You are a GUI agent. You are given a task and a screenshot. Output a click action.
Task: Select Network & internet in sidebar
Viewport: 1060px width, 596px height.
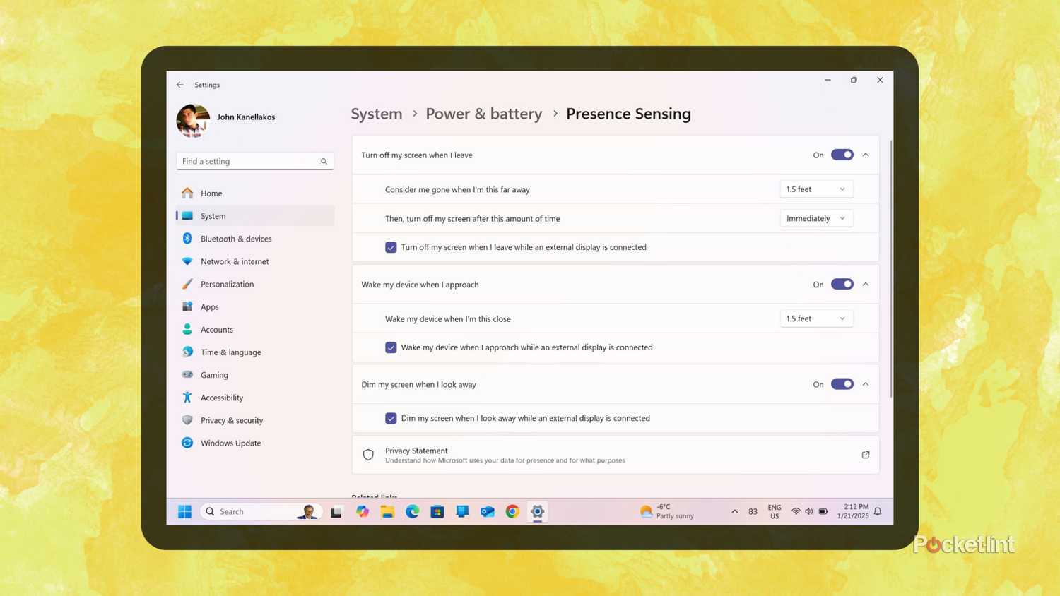click(235, 261)
